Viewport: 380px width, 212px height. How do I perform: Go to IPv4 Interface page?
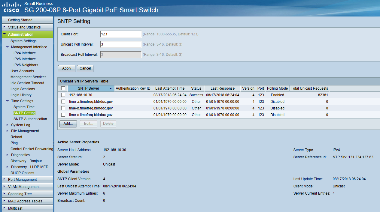(x=25, y=53)
